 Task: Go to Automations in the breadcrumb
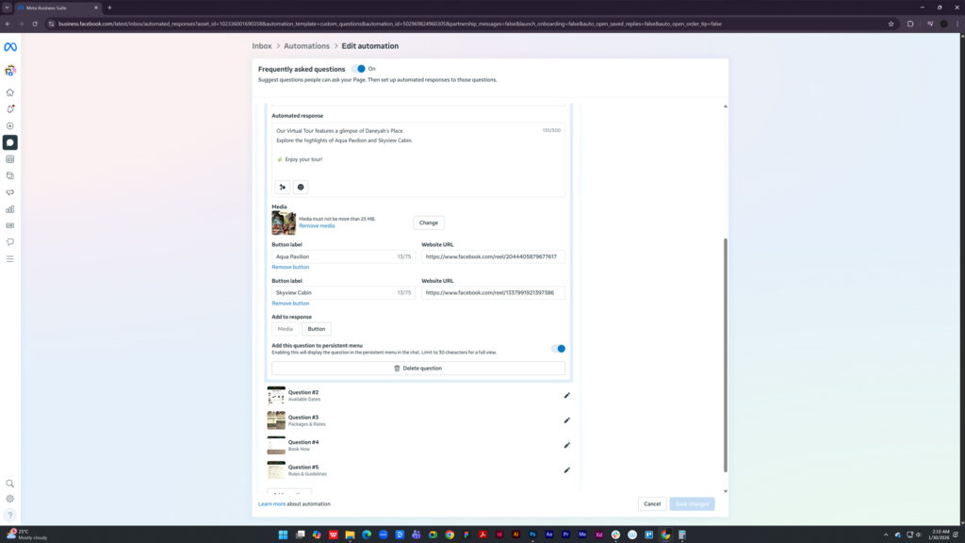[307, 46]
